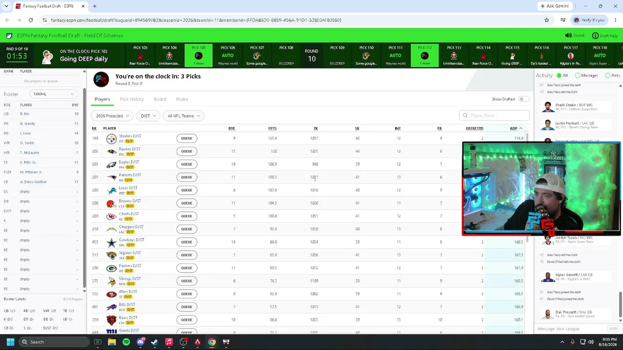Click the Cowboys star logo icon
623x350 pixels.
[x=111, y=242]
